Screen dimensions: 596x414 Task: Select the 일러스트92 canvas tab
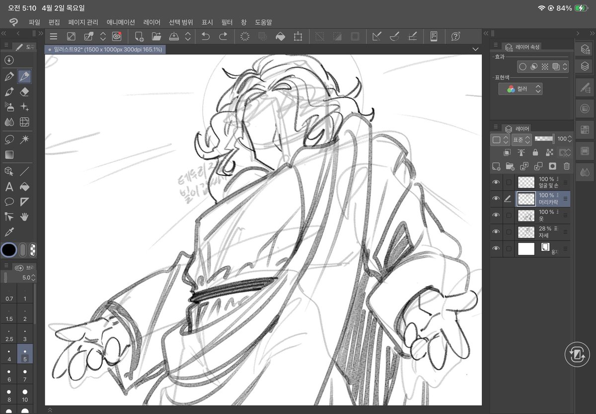click(105, 50)
